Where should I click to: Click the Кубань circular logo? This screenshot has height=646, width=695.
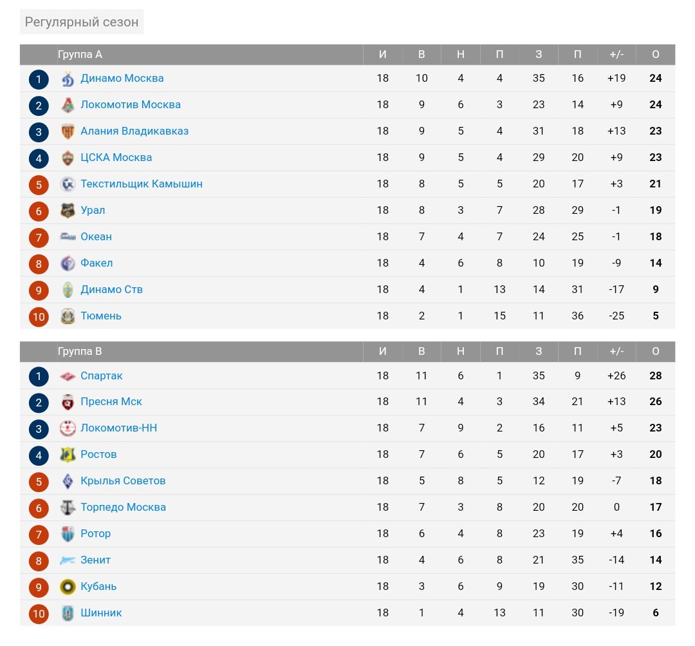click(68, 587)
